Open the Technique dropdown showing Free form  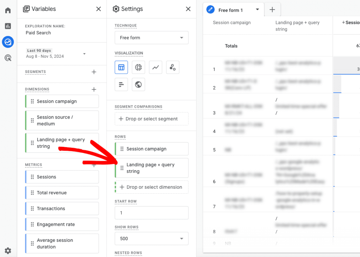151,37
